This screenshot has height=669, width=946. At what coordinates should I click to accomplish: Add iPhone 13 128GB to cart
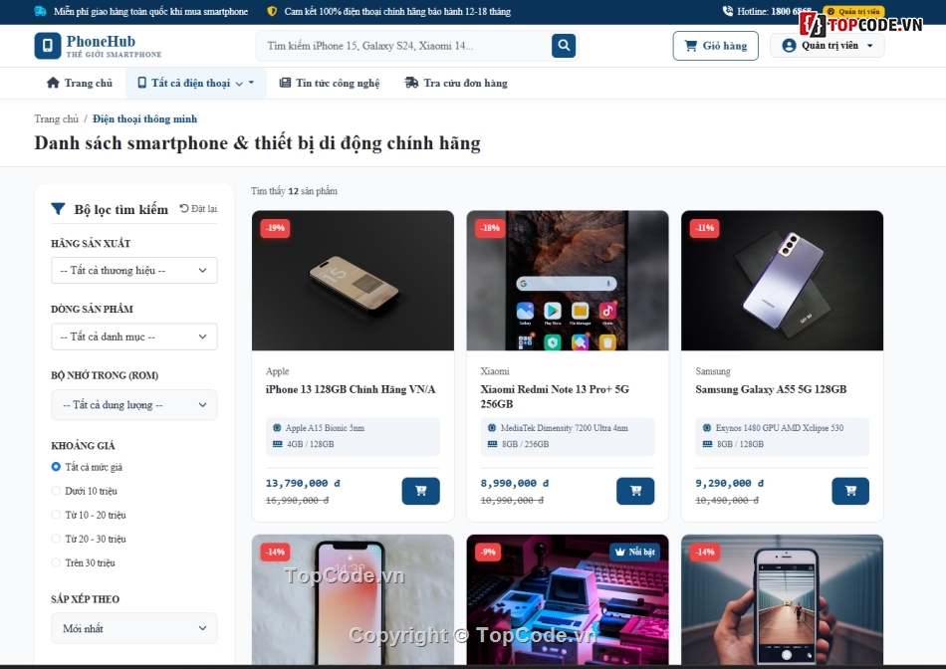[x=420, y=491]
